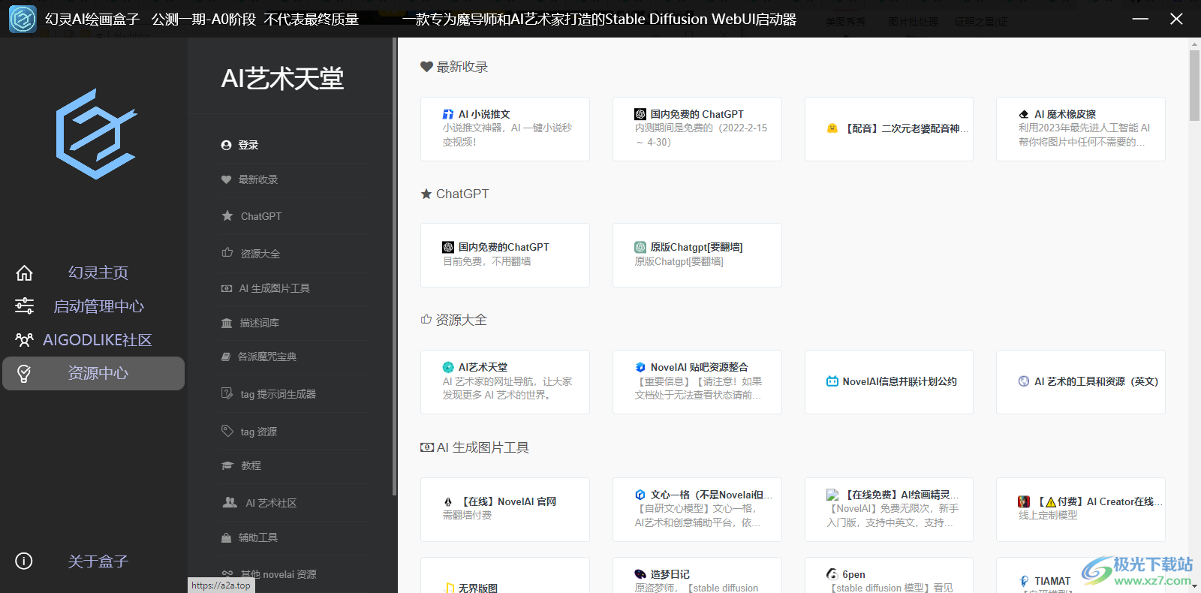This screenshot has height=593, width=1201.
Task: Select the 资源中心 navigation item
Action: (93, 373)
